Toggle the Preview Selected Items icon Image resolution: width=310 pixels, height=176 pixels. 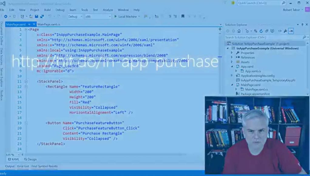point(291,31)
